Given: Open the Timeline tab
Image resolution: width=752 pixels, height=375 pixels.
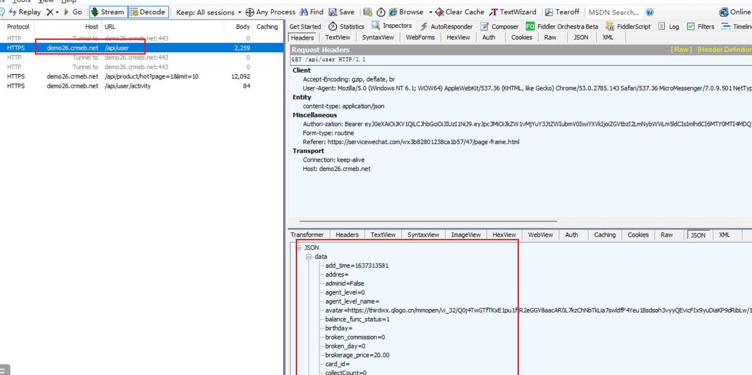Looking at the screenshot, I should tap(737, 26).
